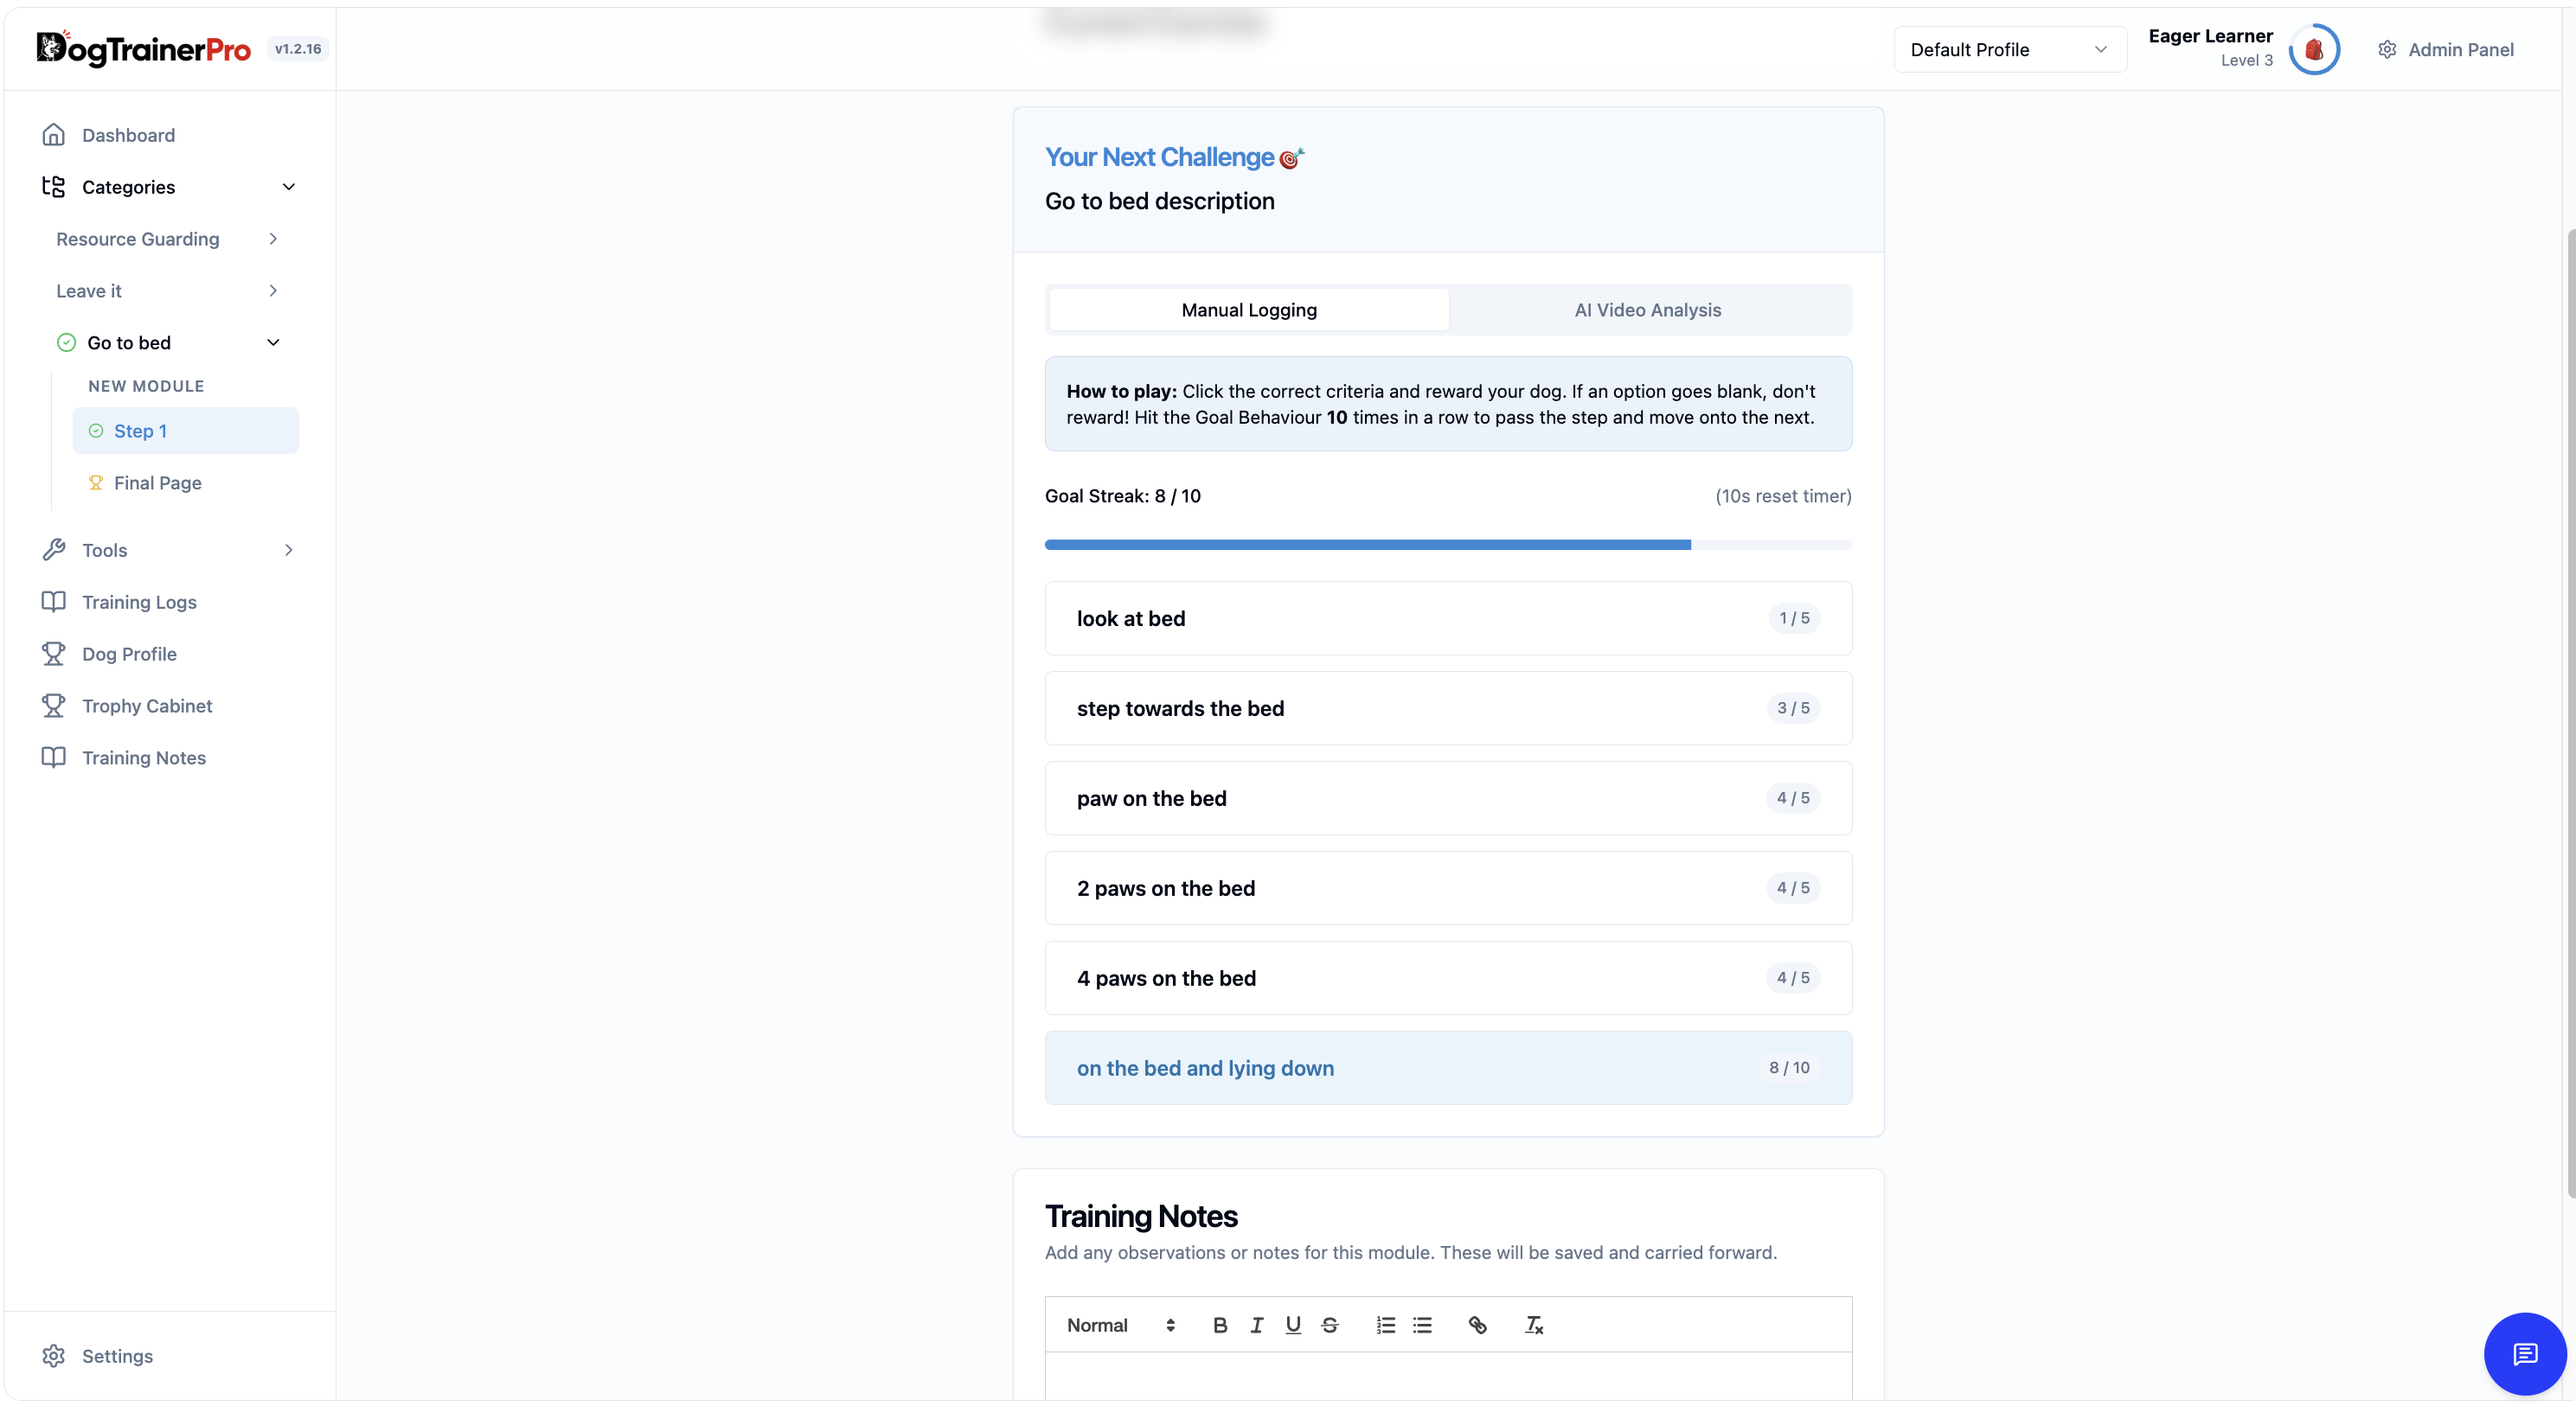Click the green check icon beside Go to bed
2576x1406 pixels.
(x=66, y=342)
